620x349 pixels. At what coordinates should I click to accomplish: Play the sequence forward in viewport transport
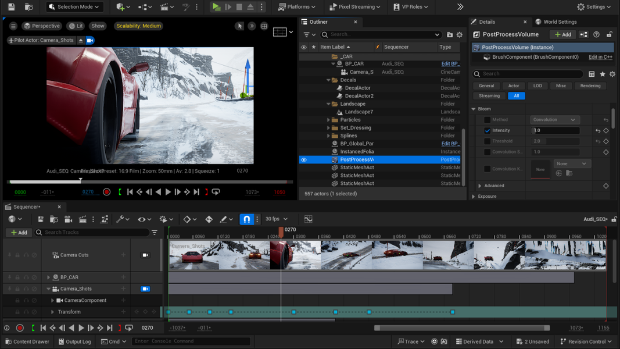(x=168, y=192)
